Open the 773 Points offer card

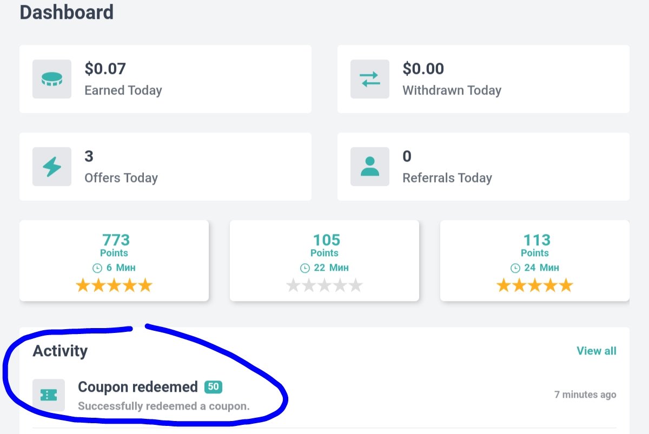click(114, 261)
